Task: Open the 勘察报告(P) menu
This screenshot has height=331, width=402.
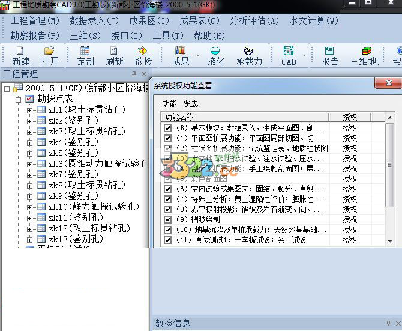Action: coord(35,35)
